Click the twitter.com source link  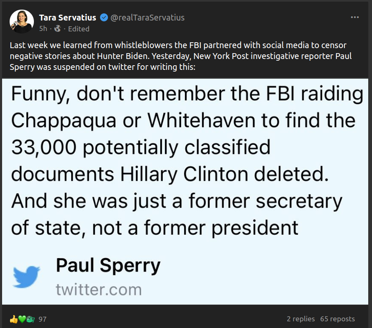pos(99,290)
